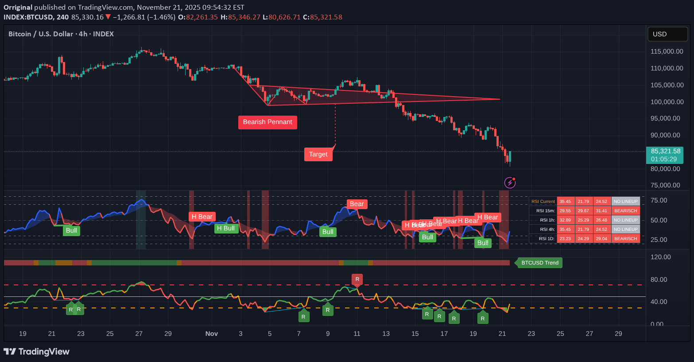Select the BEARISCH cell in the RSI 1D row

coord(625,238)
